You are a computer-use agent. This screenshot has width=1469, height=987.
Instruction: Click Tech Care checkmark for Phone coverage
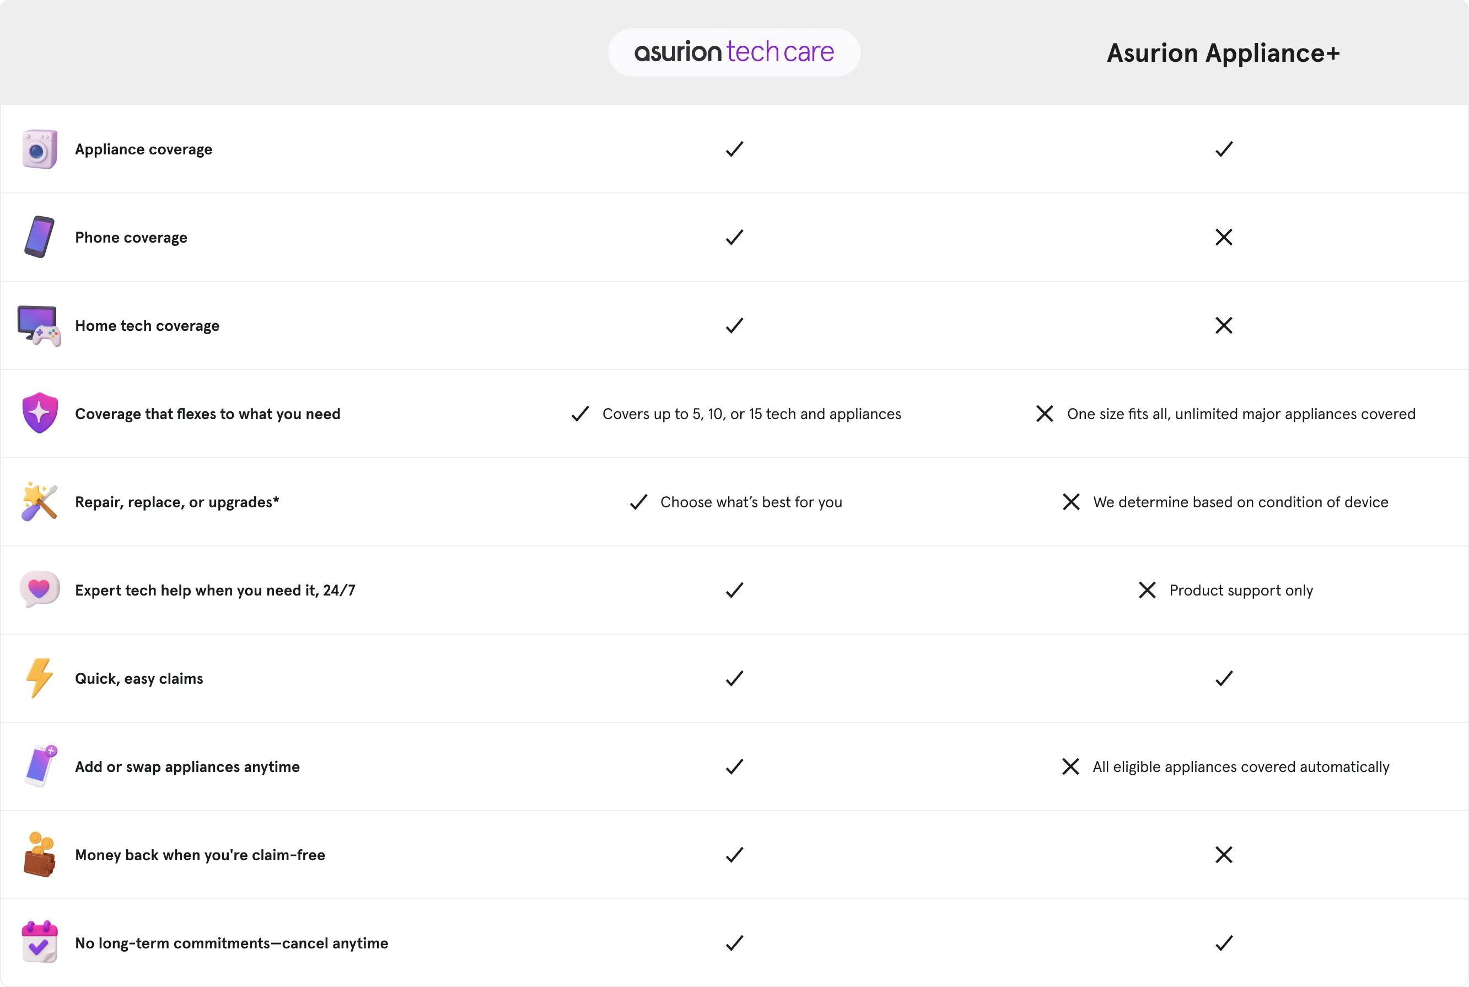(x=734, y=237)
